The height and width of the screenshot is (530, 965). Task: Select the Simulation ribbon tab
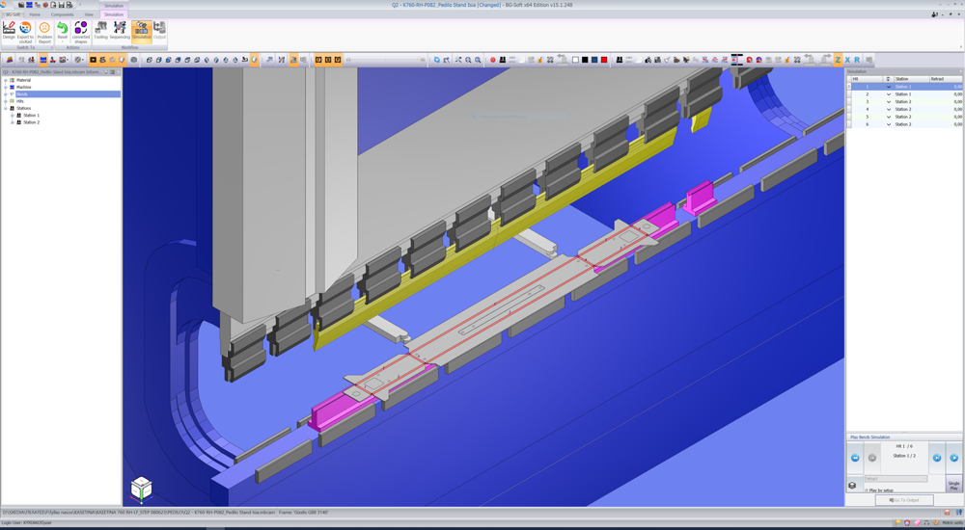(x=113, y=14)
